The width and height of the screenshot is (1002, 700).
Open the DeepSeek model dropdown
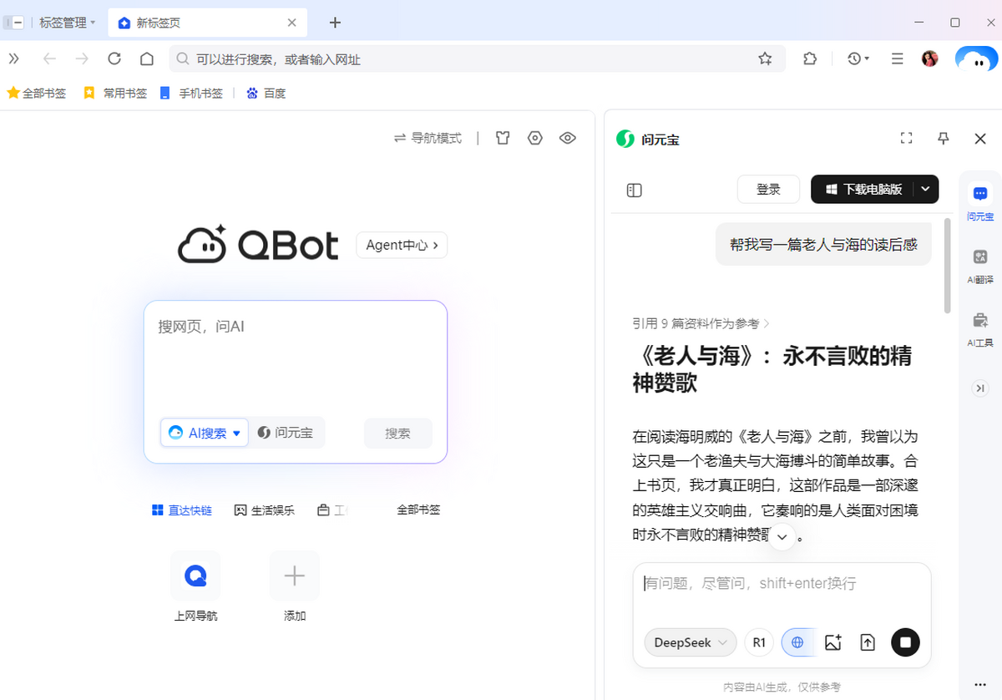pos(690,642)
